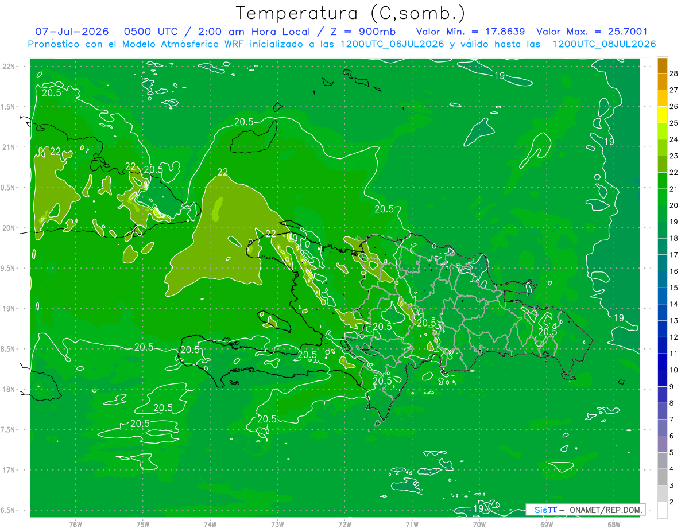
Task: Click the "17N" latitude axis label
Action: tap(9, 470)
